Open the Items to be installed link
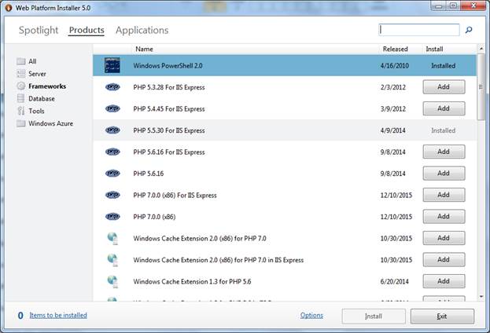The image size is (490, 333). pyautogui.click(x=58, y=315)
